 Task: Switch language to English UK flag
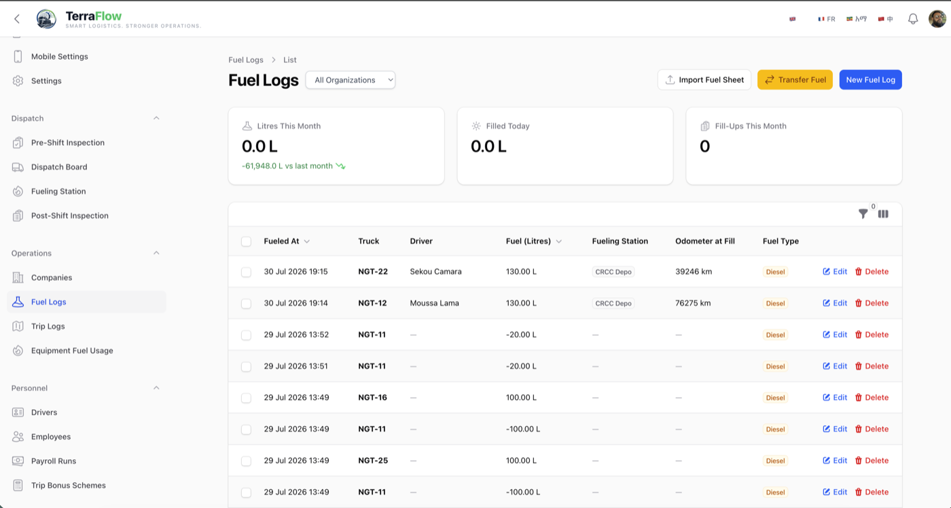792,19
